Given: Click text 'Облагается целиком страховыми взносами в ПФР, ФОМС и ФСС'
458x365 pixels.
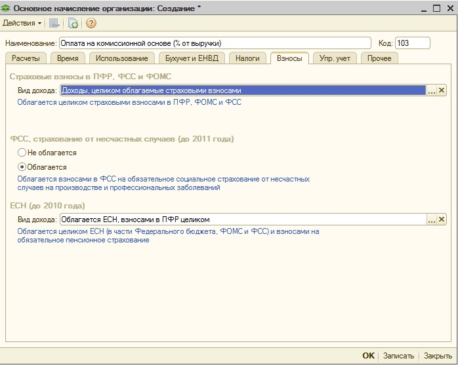Looking at the screenshot, I should click(129, 102).
